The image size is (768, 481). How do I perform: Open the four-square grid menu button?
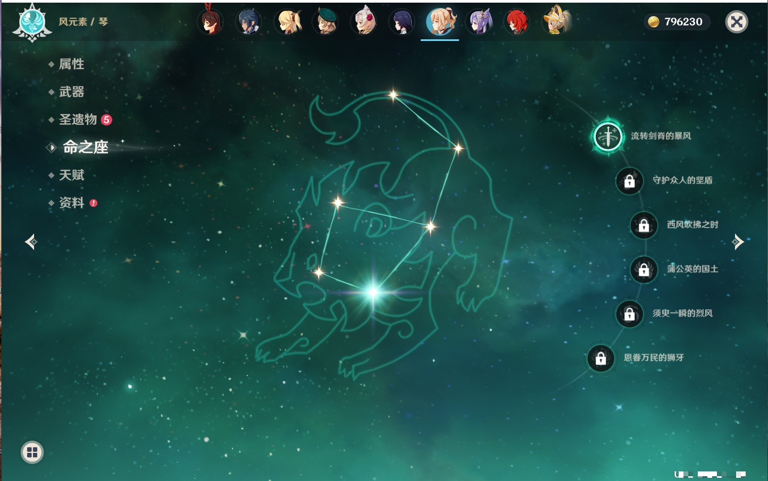[32, 452]
